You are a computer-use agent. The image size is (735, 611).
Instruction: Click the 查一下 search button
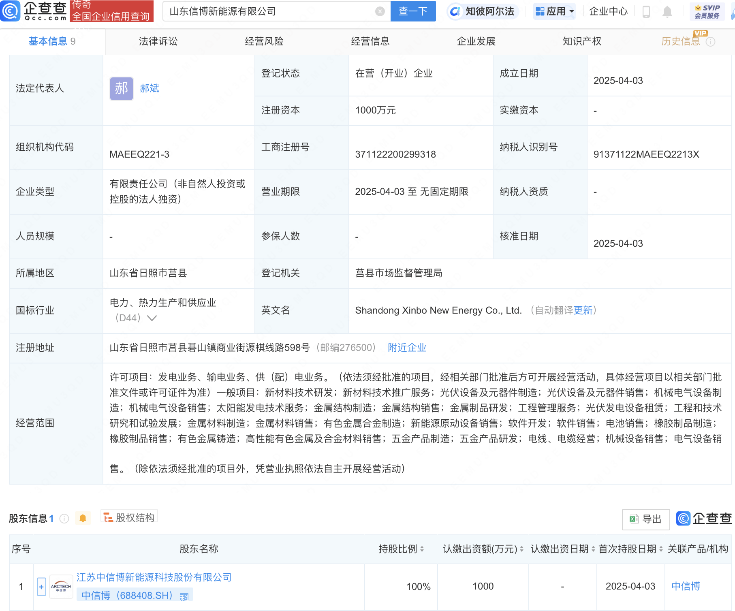click(x=413, y=11)
